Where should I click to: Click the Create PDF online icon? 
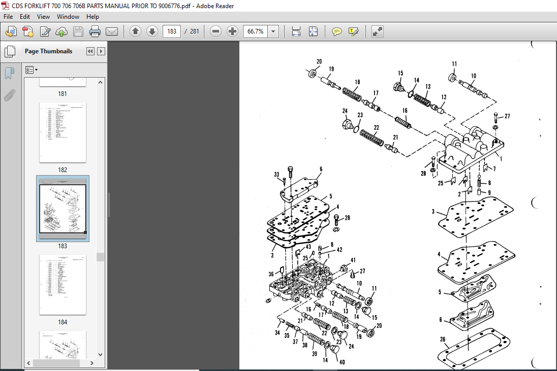[x=11, y=31]
